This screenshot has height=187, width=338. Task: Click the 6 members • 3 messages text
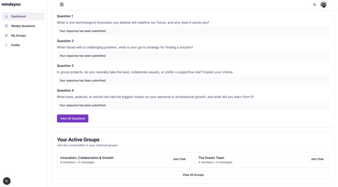pos(78,162)
